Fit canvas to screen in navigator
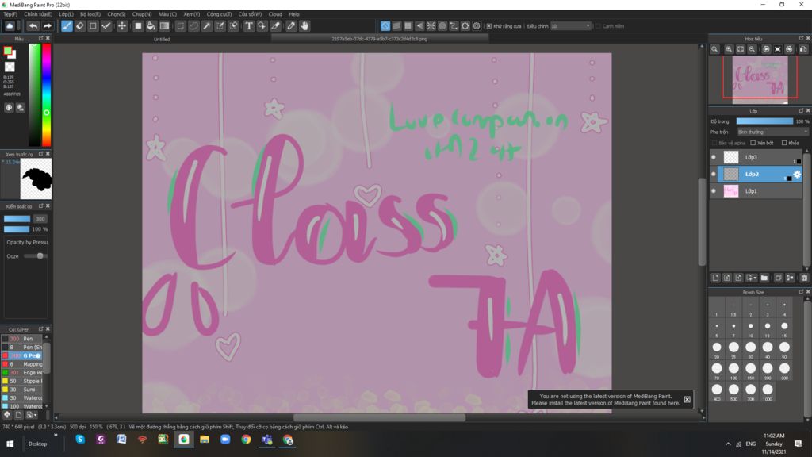The image size is (812, 457). tap(741, 49)
